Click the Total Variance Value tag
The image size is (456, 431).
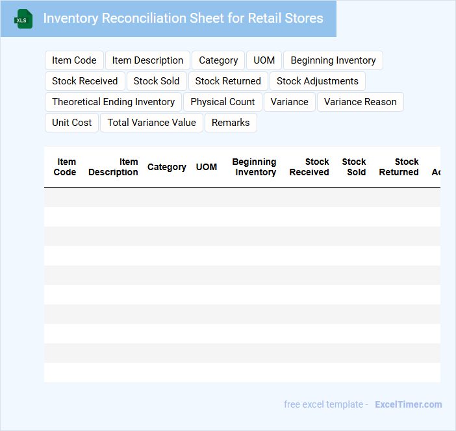tap(151, 123)
